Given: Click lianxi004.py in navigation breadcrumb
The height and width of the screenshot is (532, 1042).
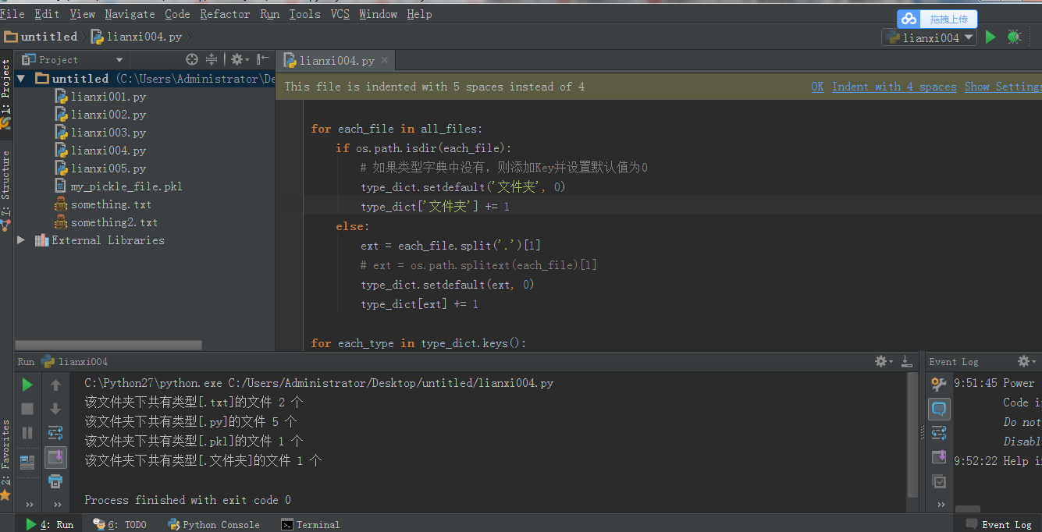Looking at the screenshot, I should (x=137, y=37).
